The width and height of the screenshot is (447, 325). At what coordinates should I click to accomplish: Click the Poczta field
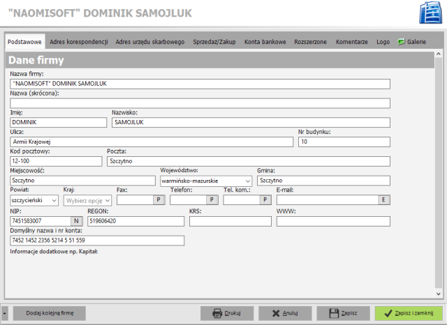point(249,161)
